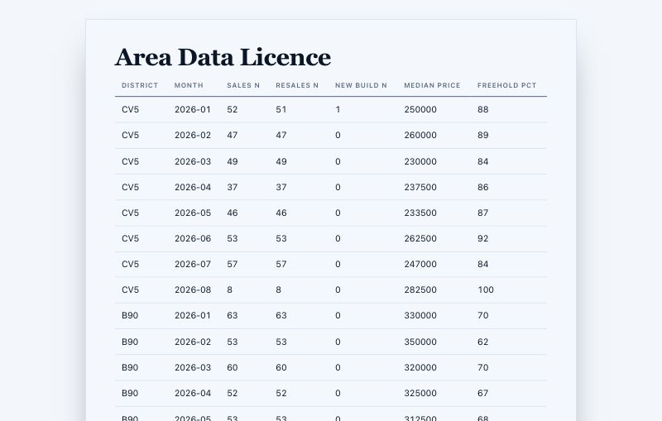Select median price 325000
Image resolution: width=662 pixels, height=421 pixels.
420,394
